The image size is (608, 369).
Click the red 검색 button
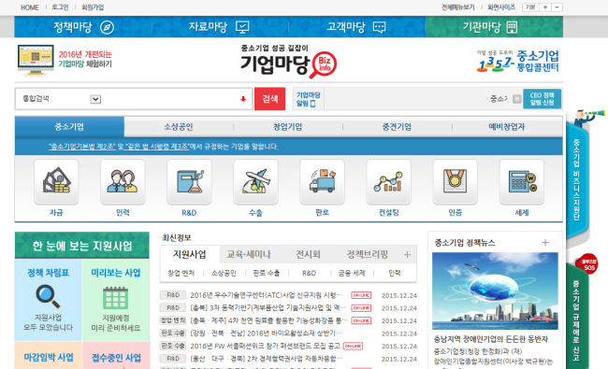[270, 99]
